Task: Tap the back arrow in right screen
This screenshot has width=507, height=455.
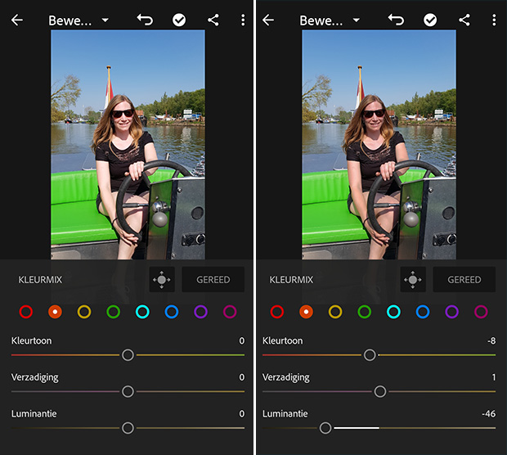Action: [x=268, y=20]
